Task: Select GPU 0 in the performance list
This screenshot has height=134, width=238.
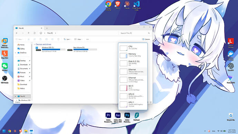Action: (x=133, y=96)
